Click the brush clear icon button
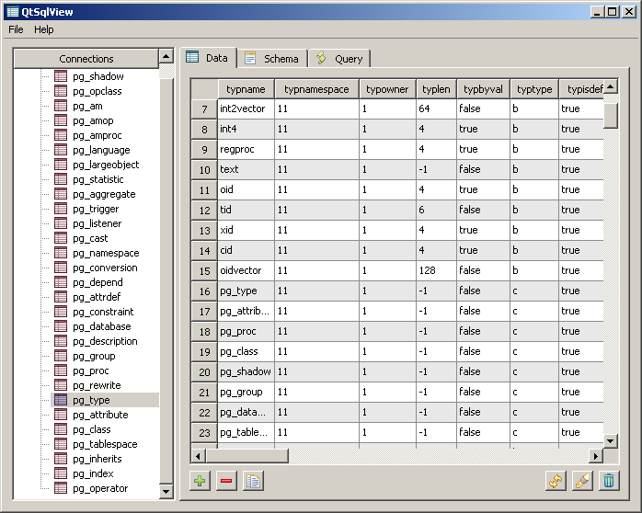The width and height of the screenshot is (642, 513). 582,480
